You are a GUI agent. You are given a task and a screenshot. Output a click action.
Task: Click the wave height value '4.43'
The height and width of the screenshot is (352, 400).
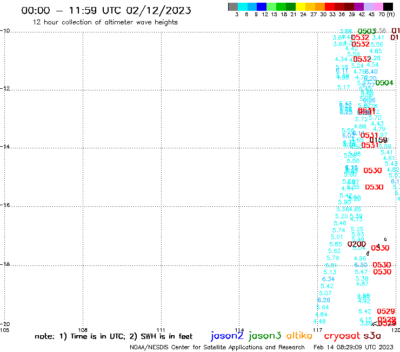coord(377,123)
